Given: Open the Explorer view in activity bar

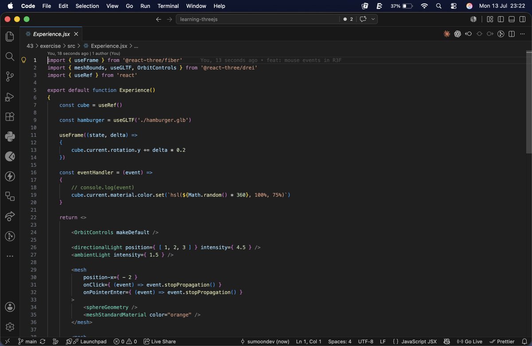Looking at the screenshot, I should pos(10,36).
